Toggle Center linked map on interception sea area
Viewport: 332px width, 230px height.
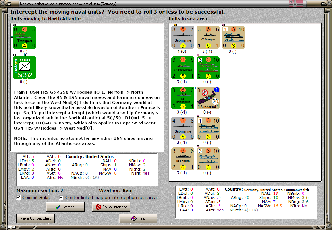[x=62, y=197]
